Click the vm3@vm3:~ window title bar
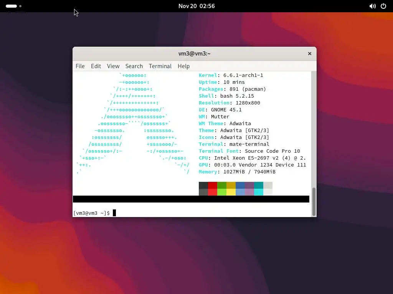This screenshot has height=294, width=393. [194, 54]
